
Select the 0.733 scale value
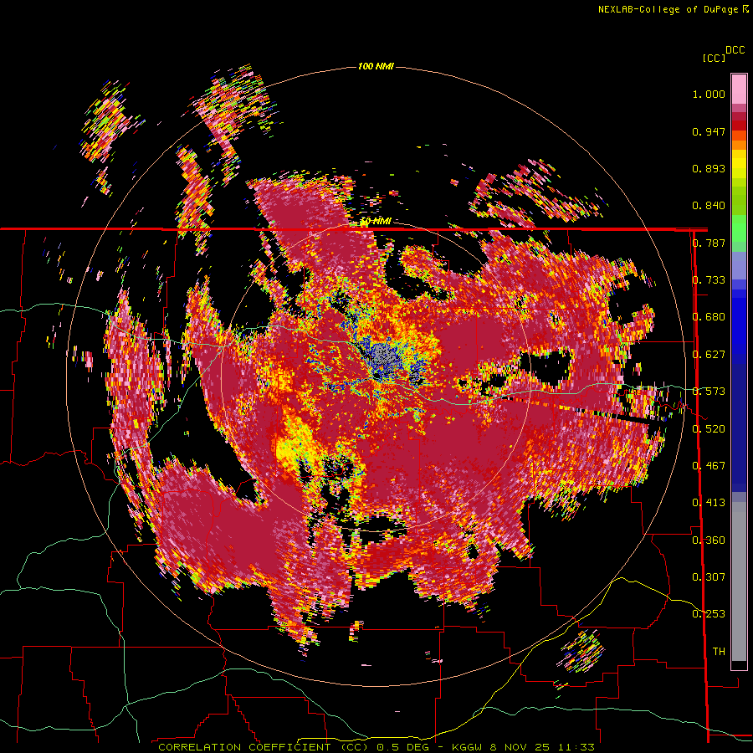709,280
